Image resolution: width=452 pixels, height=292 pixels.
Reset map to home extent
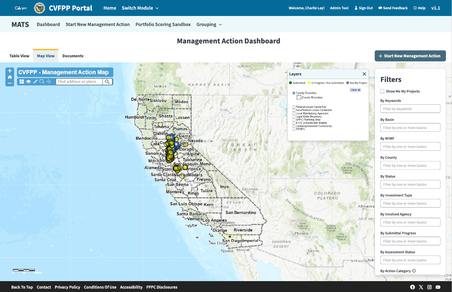[x=10, y=77]
